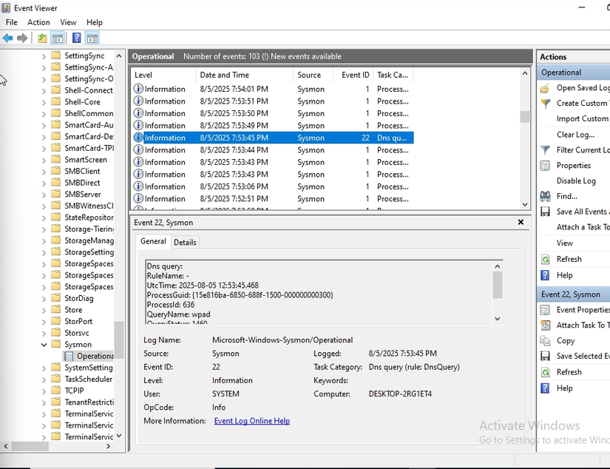Click the Operational log icon under Sysmon

pyautogui.click(x=69, y=356)
